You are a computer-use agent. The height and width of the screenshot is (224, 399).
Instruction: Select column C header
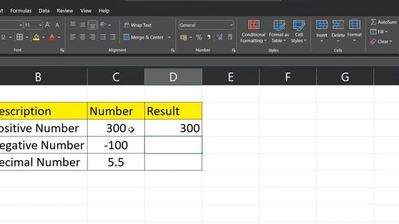click(x=116, y=77)
